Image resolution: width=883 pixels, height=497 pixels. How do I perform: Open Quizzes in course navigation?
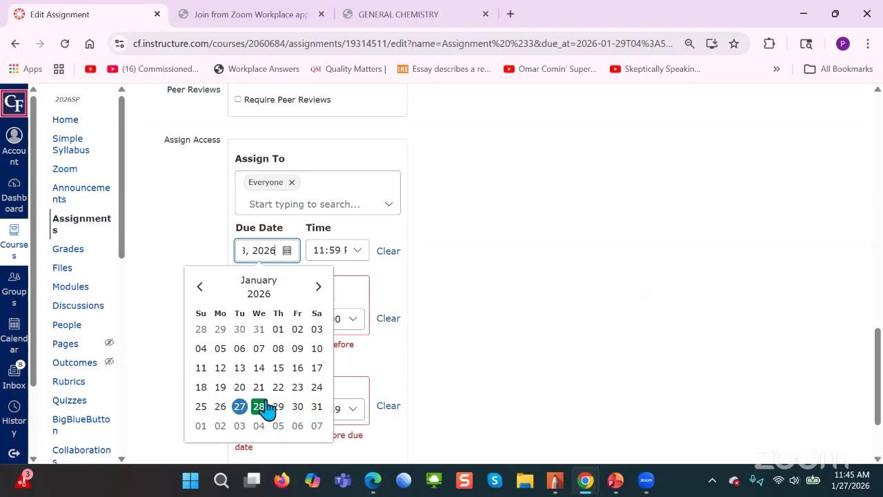coord(70,400)
